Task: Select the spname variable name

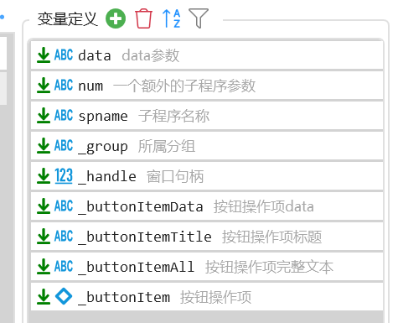Action: click(103, 116)
